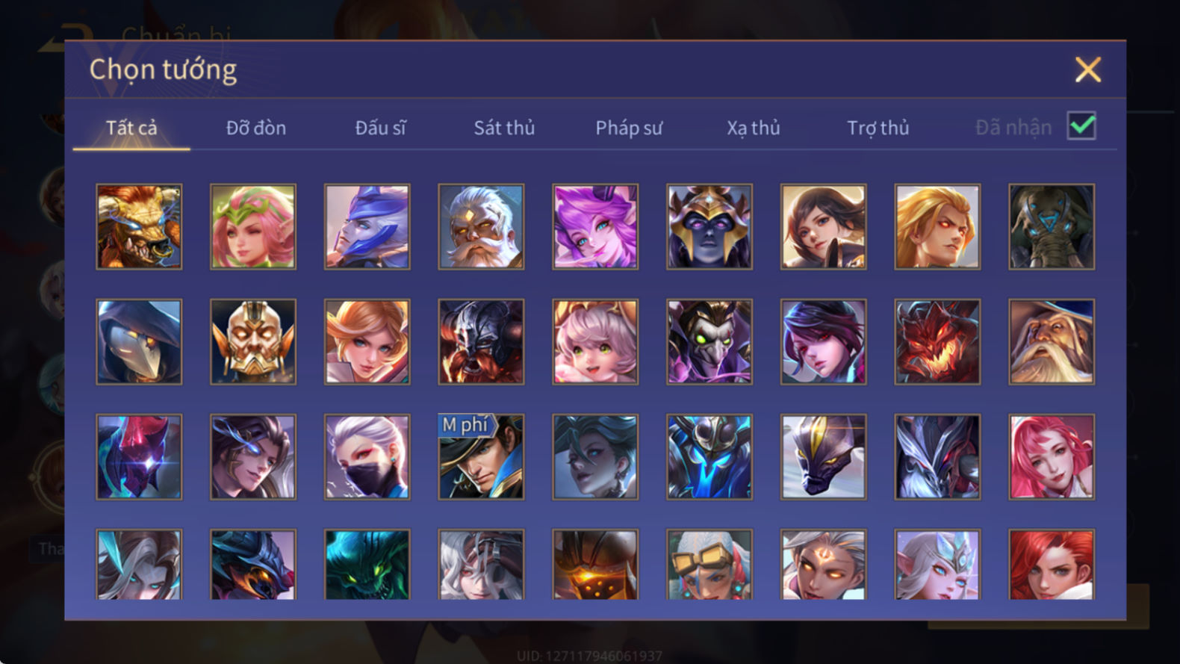This screenshot has width=1180, height=664.
Task: Open the 'Sát thủ' tab
Action: coord(504,128)
